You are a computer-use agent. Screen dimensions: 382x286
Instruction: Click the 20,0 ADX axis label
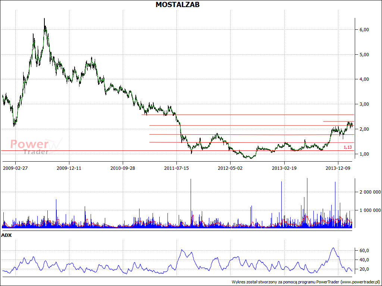pos(364,269)
